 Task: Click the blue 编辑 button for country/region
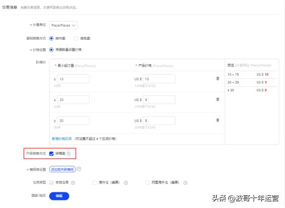pos(59,196)
